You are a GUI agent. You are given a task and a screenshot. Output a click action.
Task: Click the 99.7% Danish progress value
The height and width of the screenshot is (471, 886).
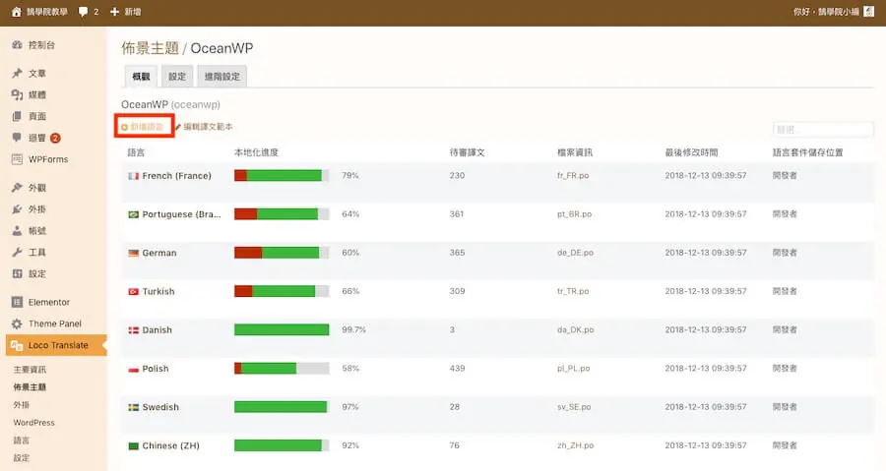[x=353, y=329]
